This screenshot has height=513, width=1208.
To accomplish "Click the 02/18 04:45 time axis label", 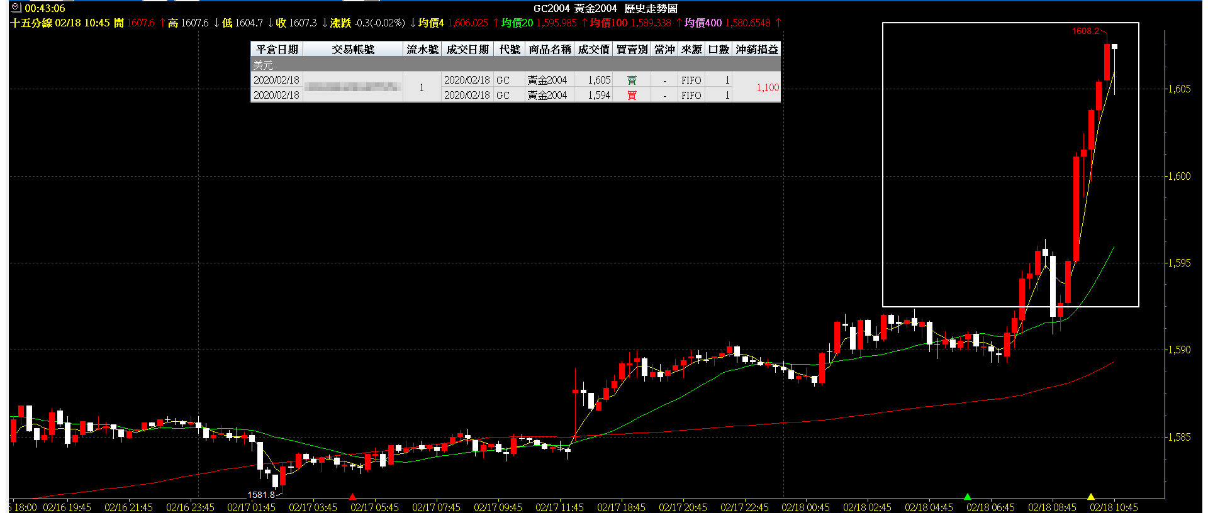I will pyautogui.click(x=929, y=507).
